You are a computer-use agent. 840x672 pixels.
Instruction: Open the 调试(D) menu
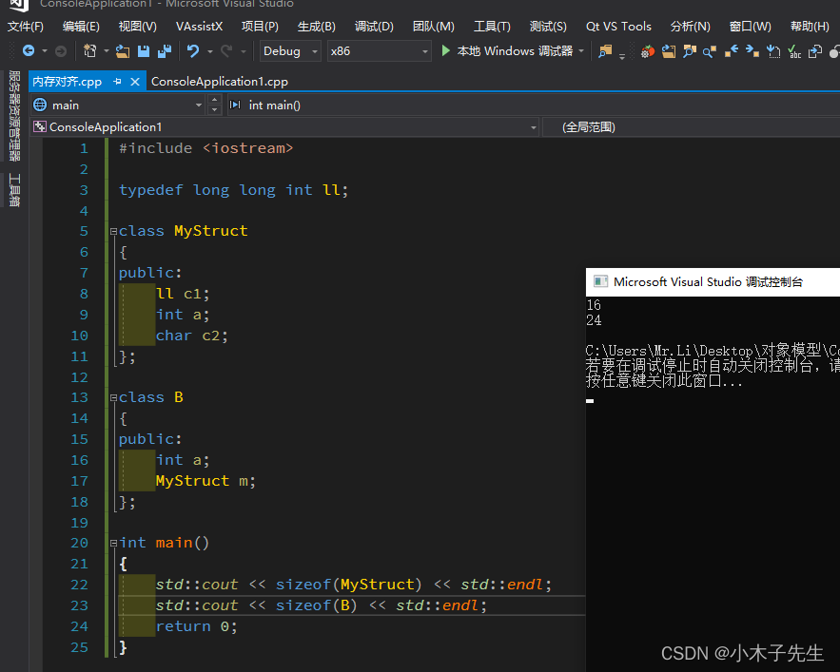[374, 27]
